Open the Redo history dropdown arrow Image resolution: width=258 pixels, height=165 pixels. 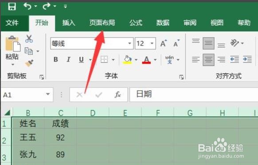coord(55,6)
